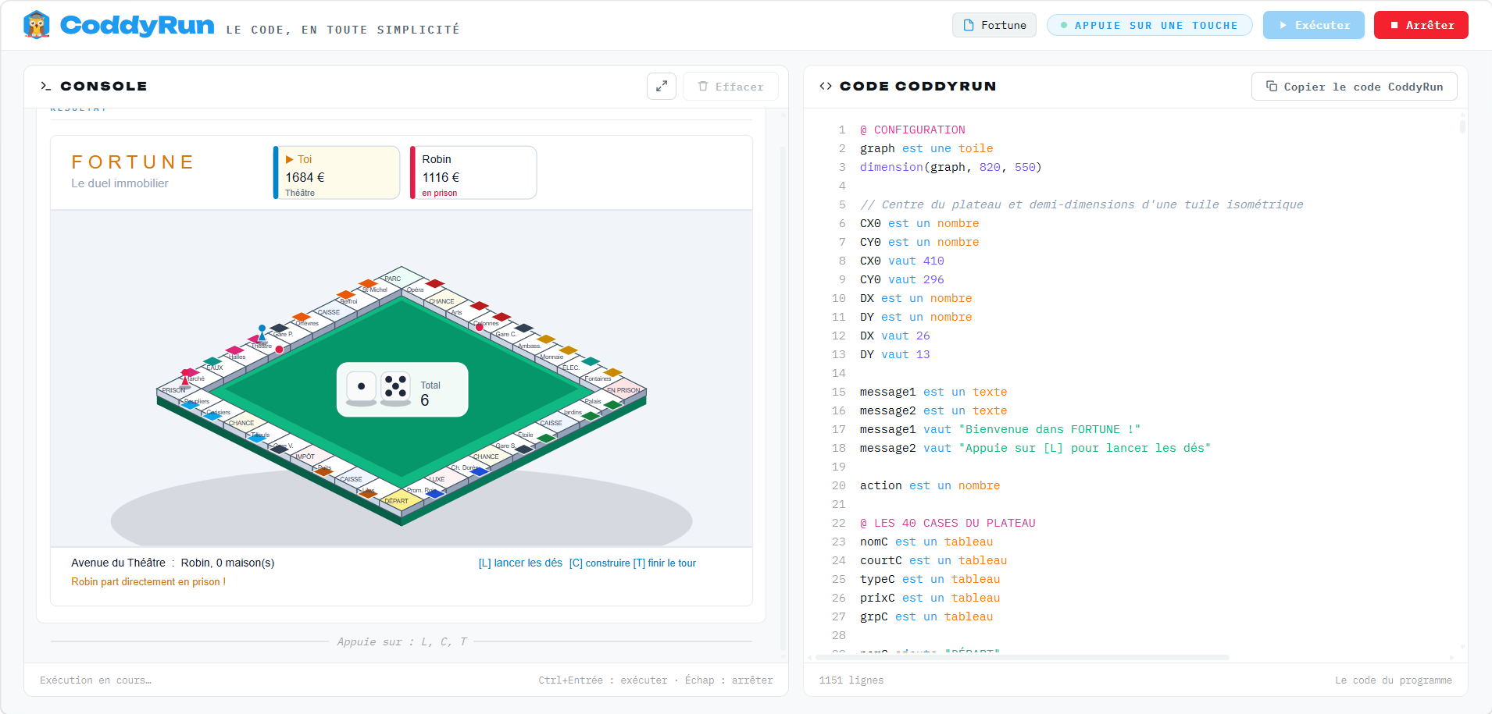Image resolution: width=1492 pixels, height=714 pixels.
Task: Click the '1151 lignes' line count
Action: [x=851, y=680]
